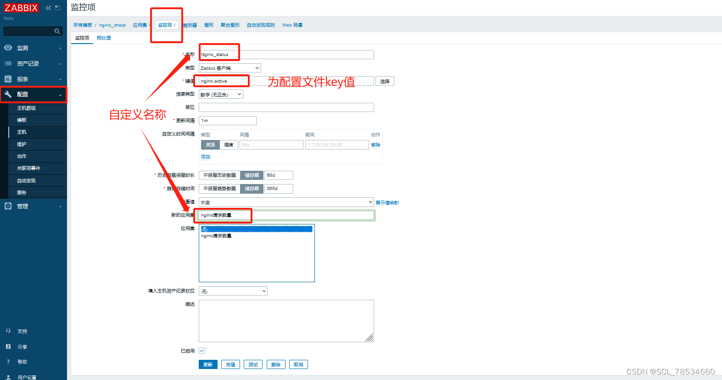Image resolution: width=722 pixels, height=380 pixels.
Task: Click the 选择 key button
Action: pos(385,81)
